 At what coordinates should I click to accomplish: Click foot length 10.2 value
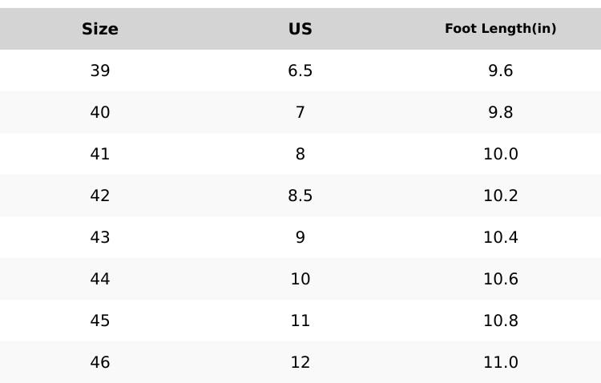click(x=501, y=196)
